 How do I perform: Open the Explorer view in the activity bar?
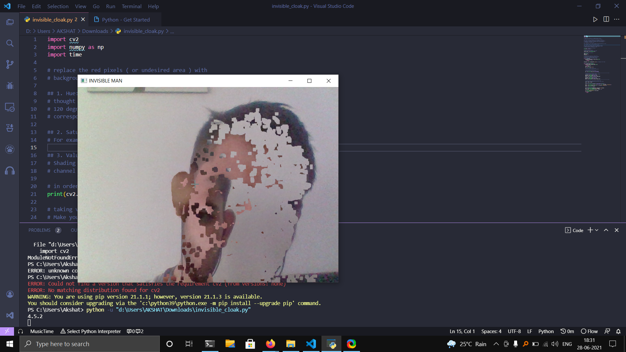tap(10, 22)
